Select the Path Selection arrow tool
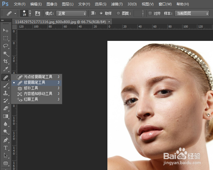The width and height of the screenshot is (213, 170). pyautogui.click(x=6, y=155)
